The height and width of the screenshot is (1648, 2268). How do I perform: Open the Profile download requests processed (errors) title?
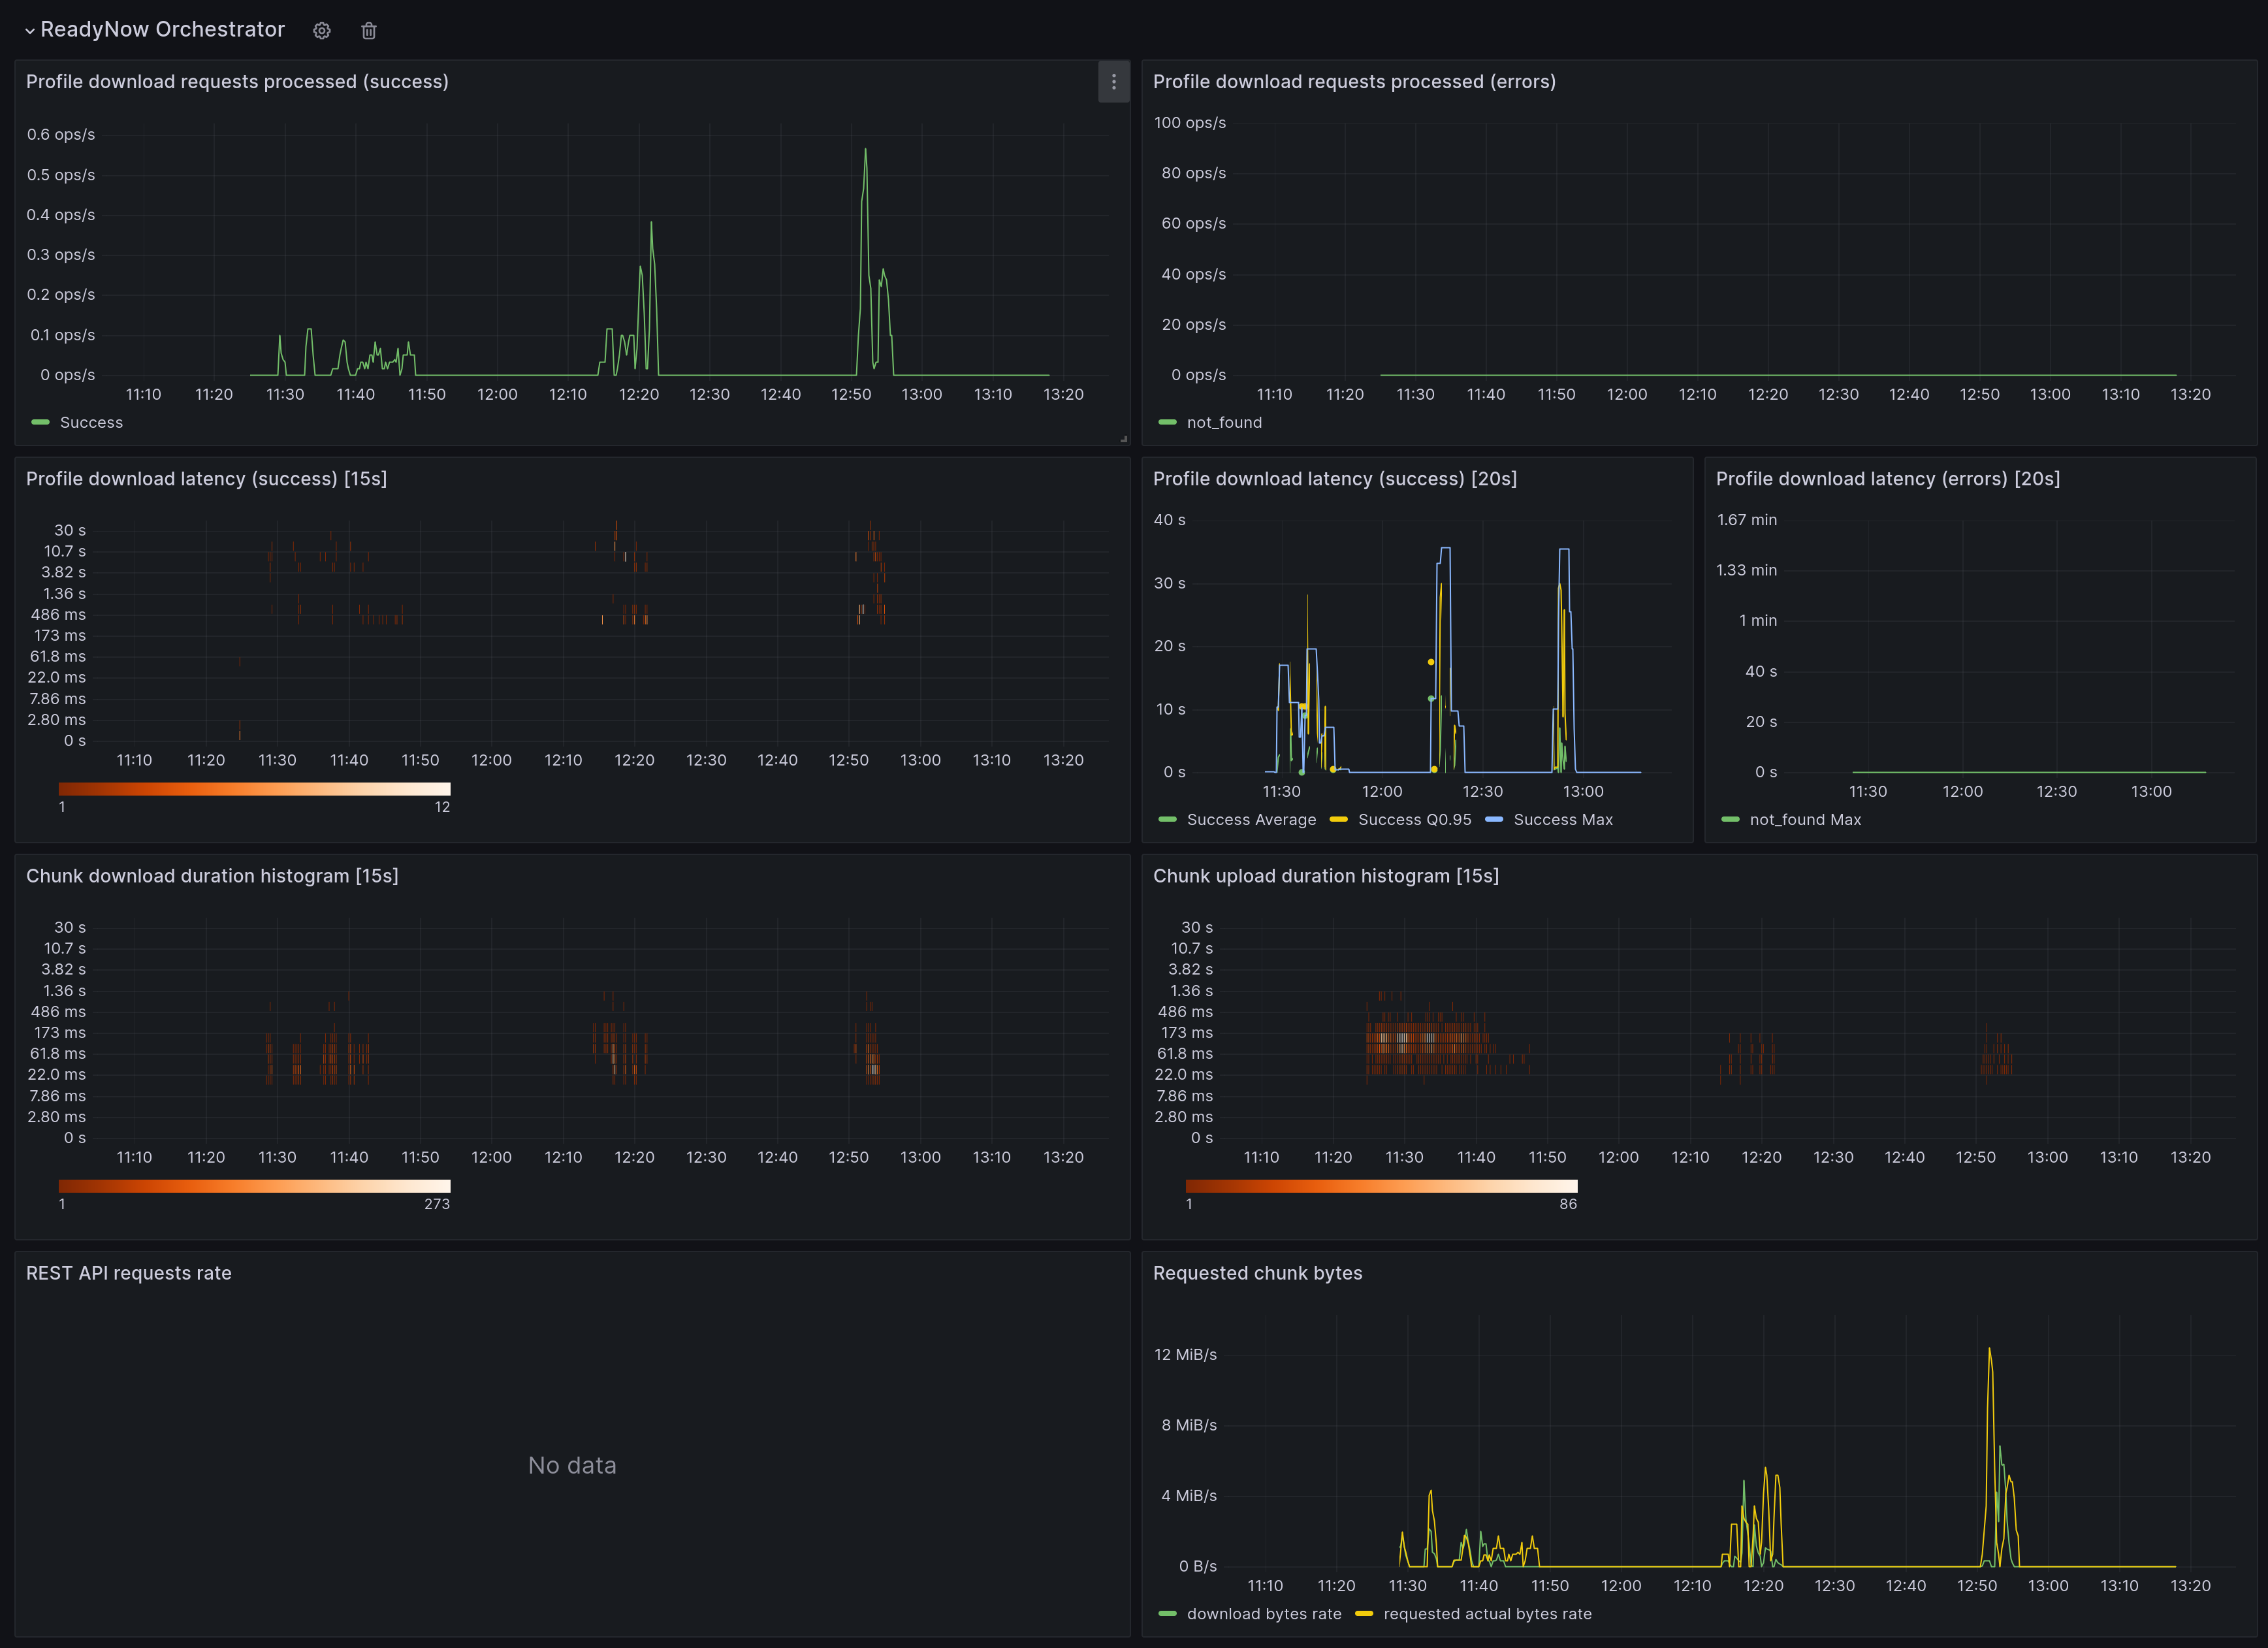click(1354, 82)
